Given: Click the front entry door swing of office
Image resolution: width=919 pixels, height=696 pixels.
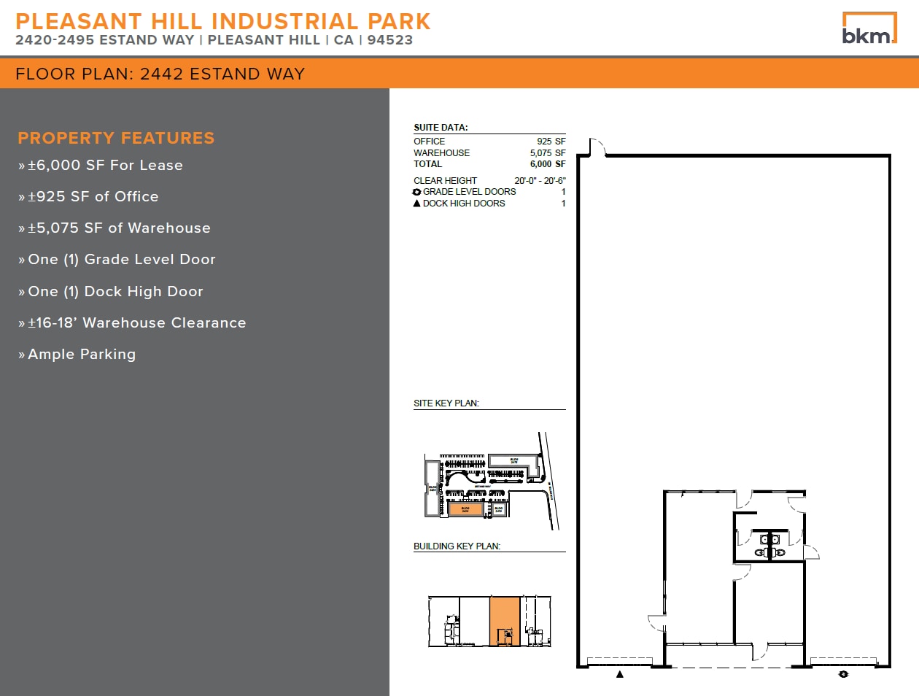Looking at the screenshot, I should click(760, 651).
